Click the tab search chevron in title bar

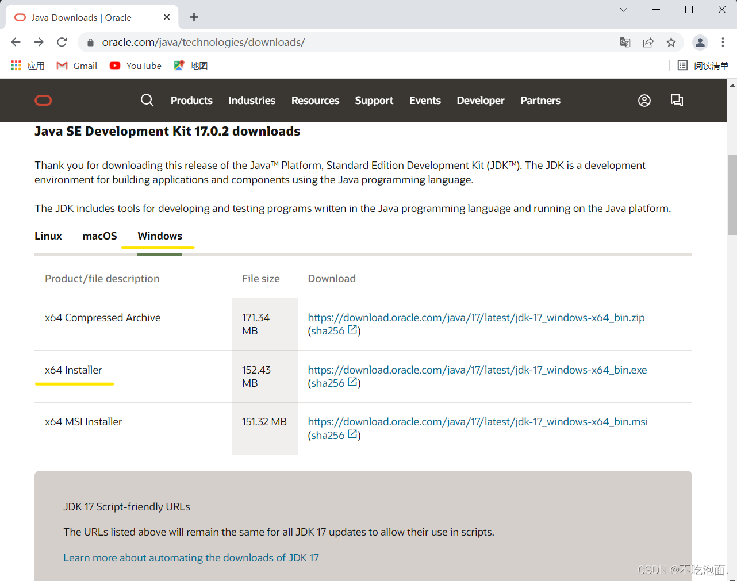pyautogui.click(x=623, y=10)
